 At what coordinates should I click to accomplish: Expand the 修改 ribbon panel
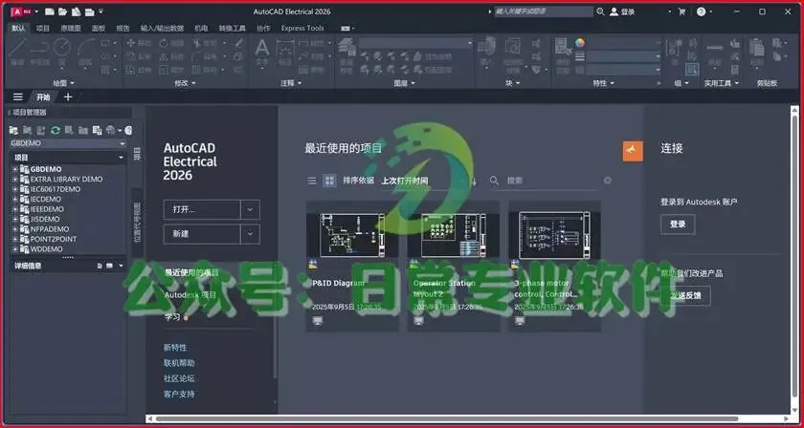(x=185, y=83)
